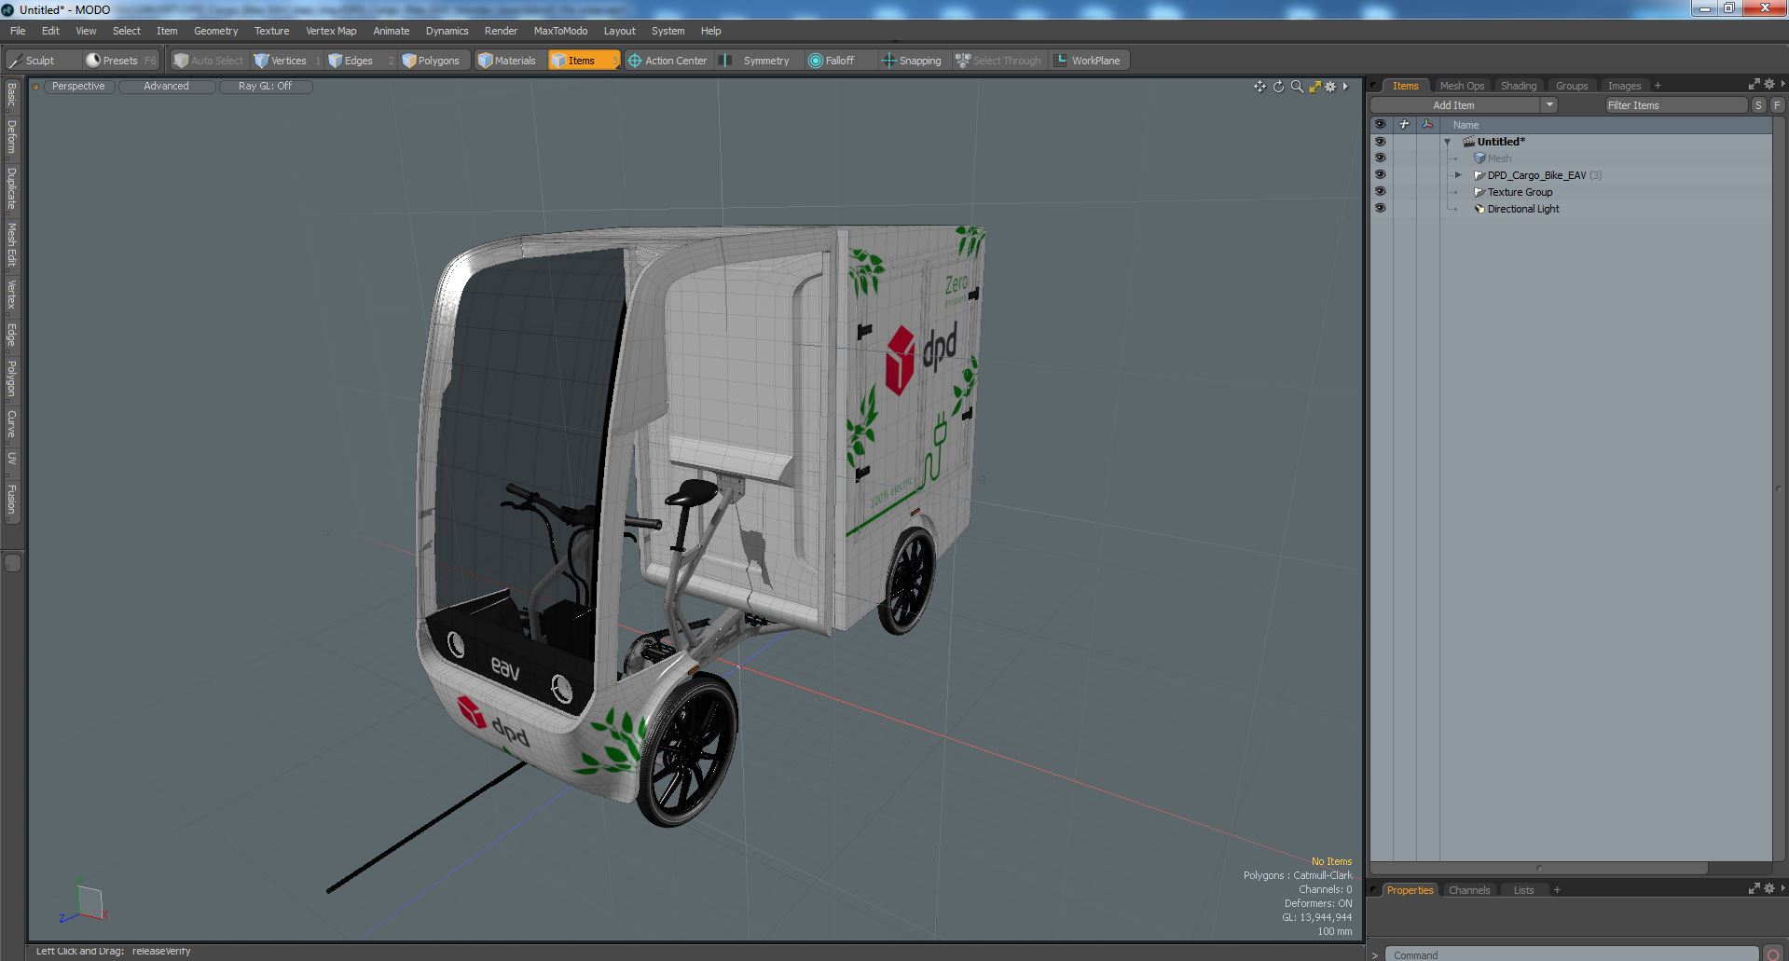
Task: Open the Geometry menu
Action: (215, 31)
